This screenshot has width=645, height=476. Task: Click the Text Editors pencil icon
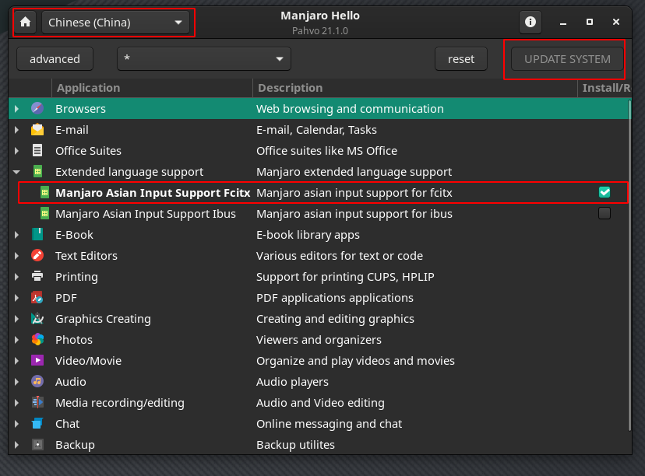coord(37,255)
